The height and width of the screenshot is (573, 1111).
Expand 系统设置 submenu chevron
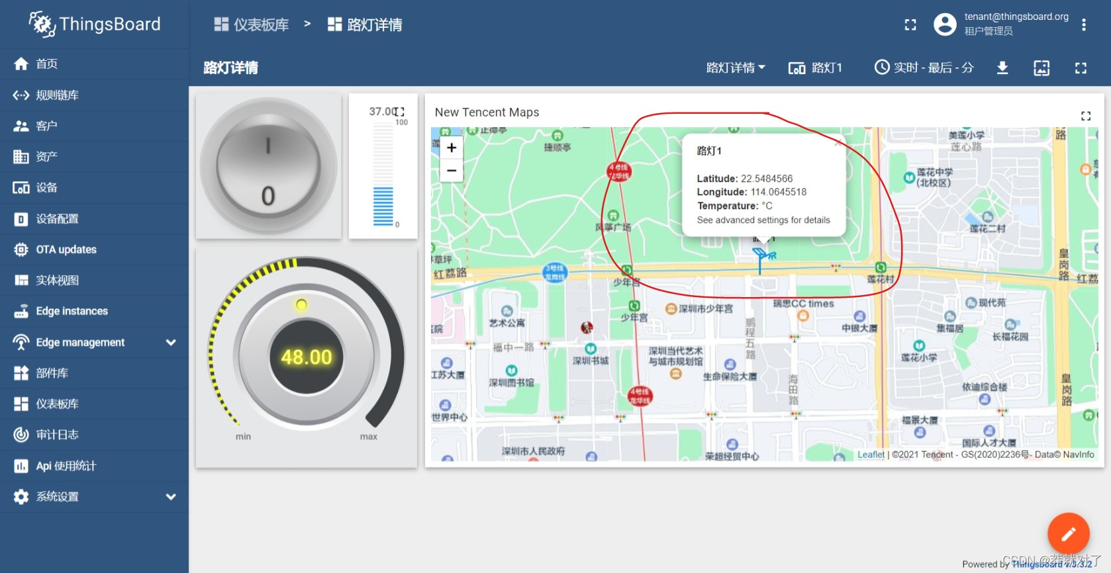tap(171, 497)
